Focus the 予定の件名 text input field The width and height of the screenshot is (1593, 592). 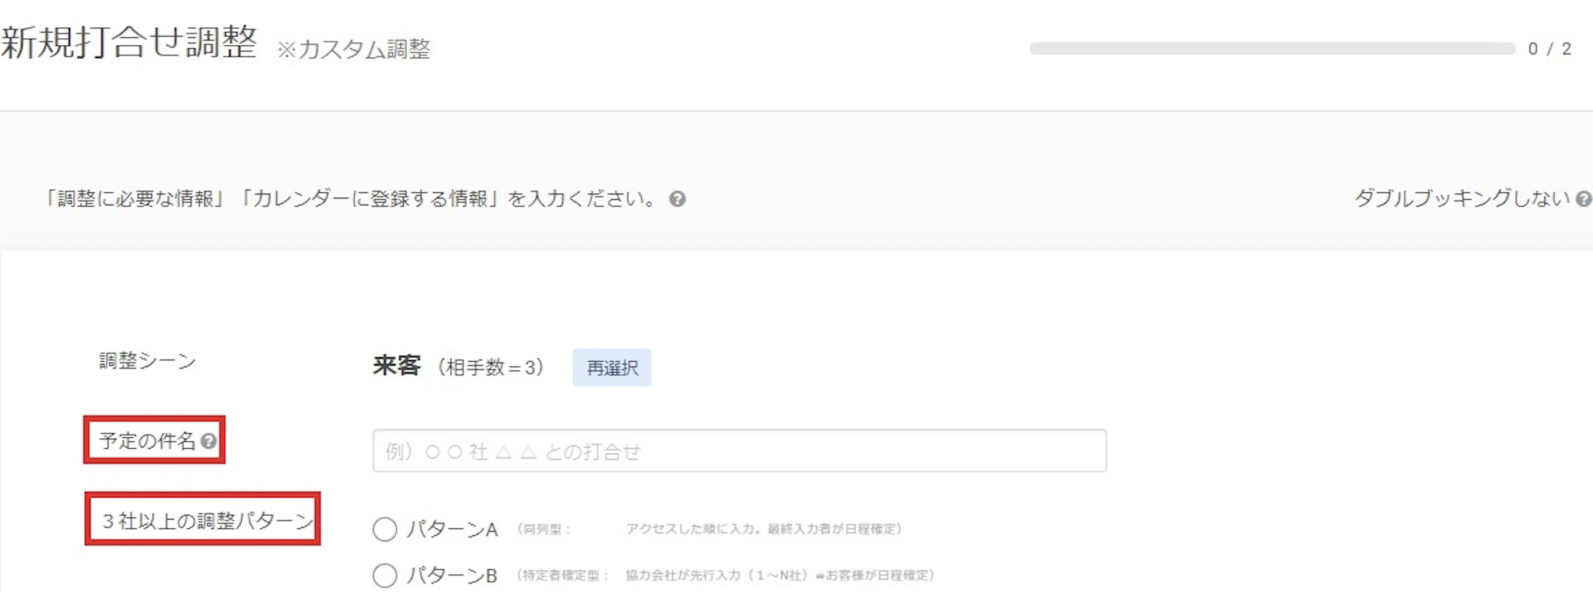[740, 450]
